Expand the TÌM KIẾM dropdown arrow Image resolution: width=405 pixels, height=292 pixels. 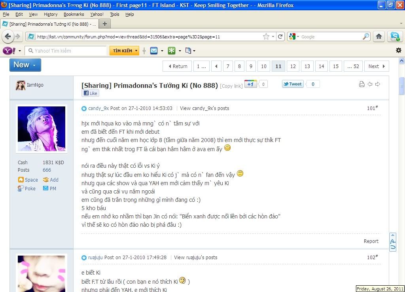(x=136, y=51)
